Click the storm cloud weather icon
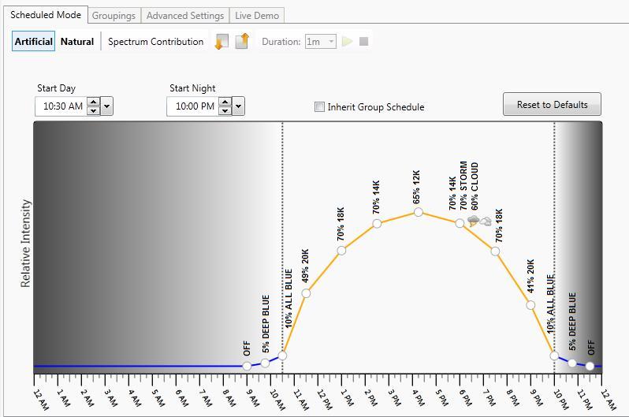This screenshot has height=417, width=629. point(475,222)
